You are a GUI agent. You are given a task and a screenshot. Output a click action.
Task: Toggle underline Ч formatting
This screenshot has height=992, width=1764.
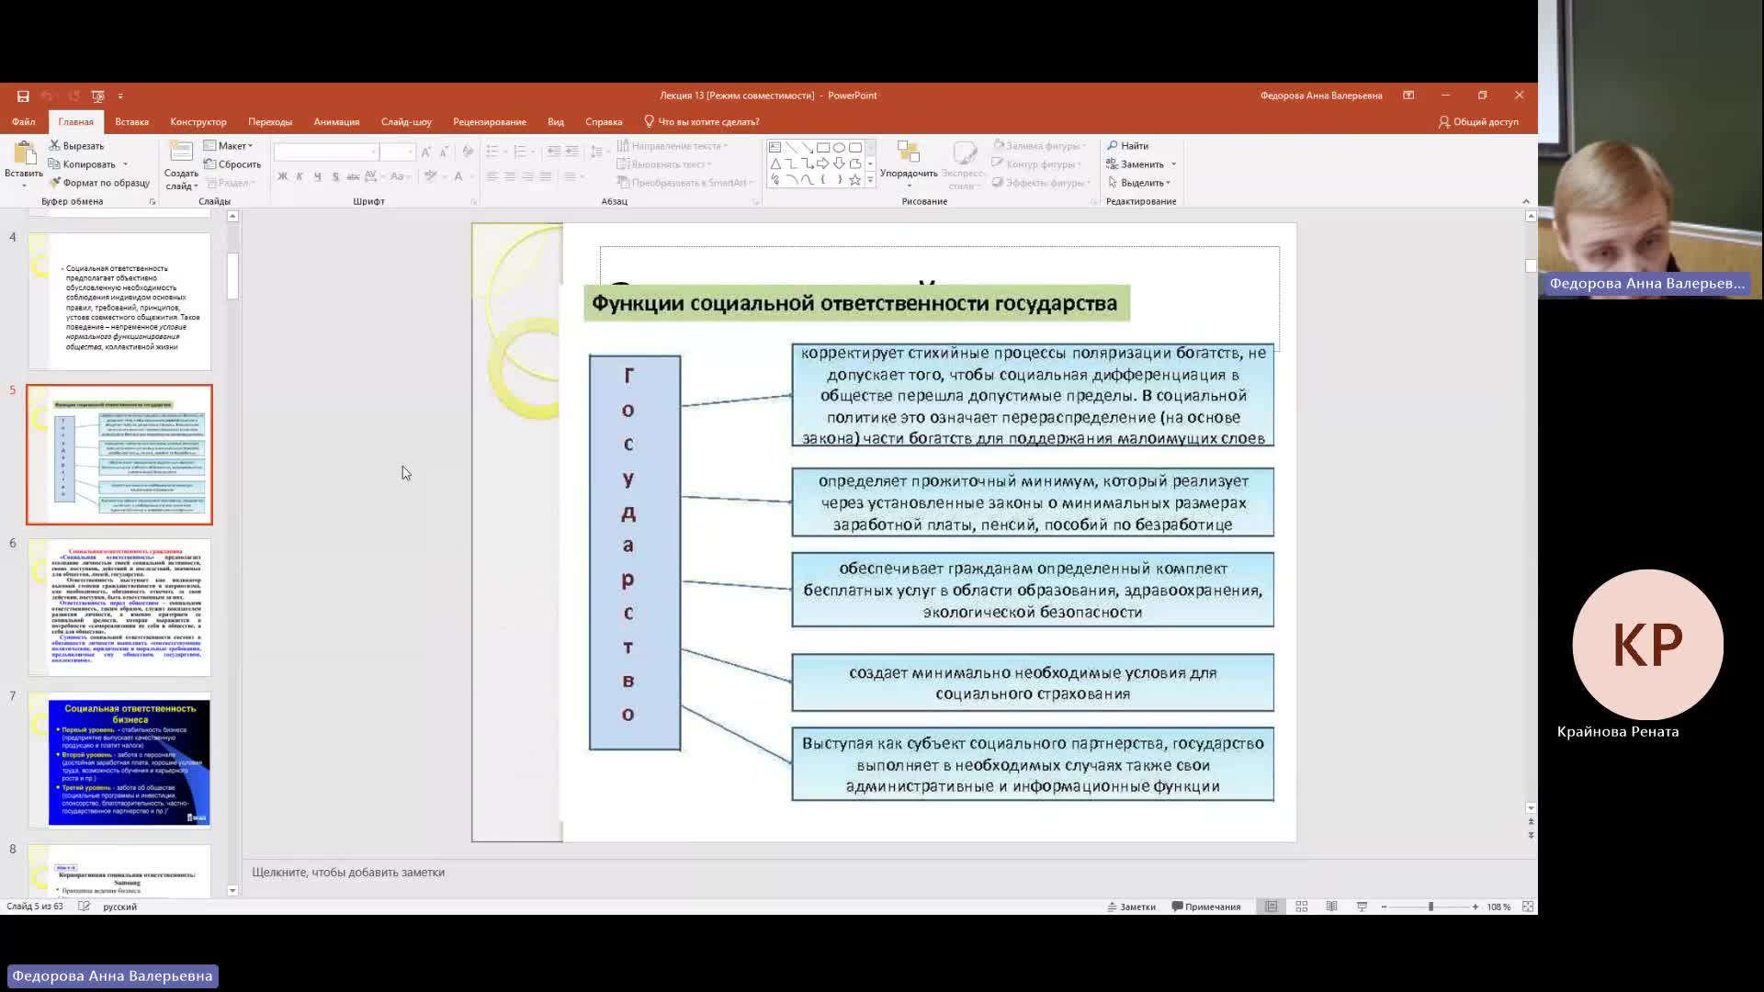point(318,176)
